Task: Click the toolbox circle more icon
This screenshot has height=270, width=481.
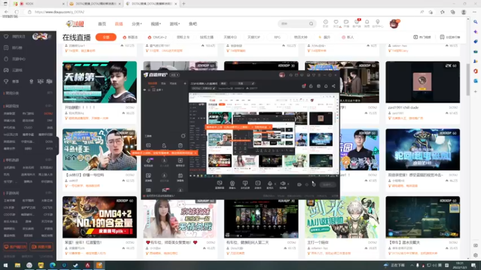Action: click(183, 136)
